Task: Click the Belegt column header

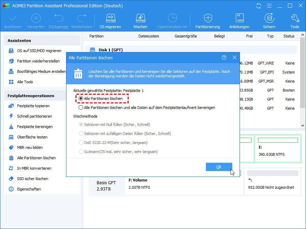Action: click(x=219, y=36)
